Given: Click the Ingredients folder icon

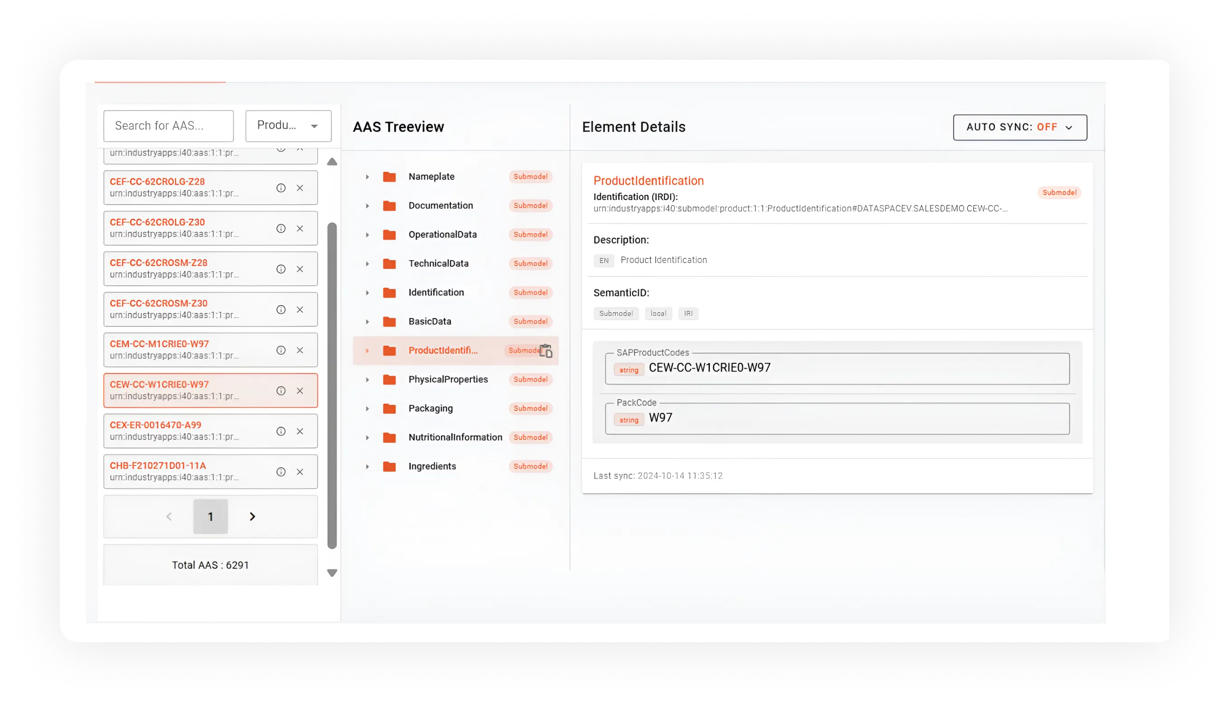Looking at the screenshot, I should click(389, 466).
